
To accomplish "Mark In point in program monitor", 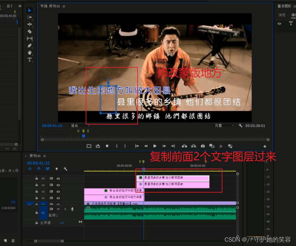I will 117,146.
